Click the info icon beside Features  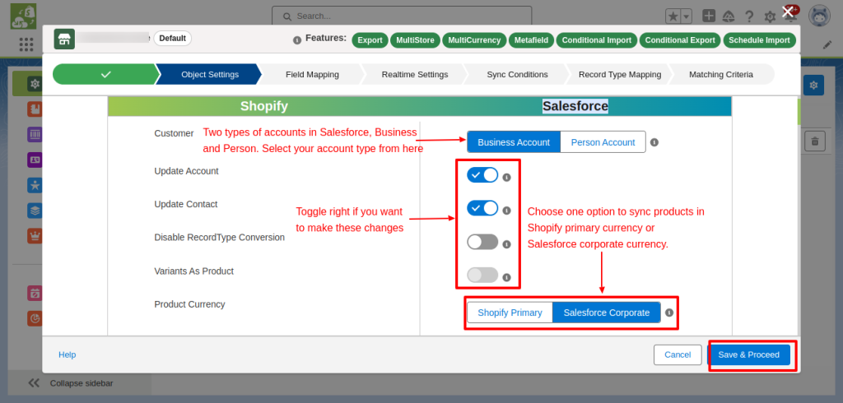click(x=296, y=40)
